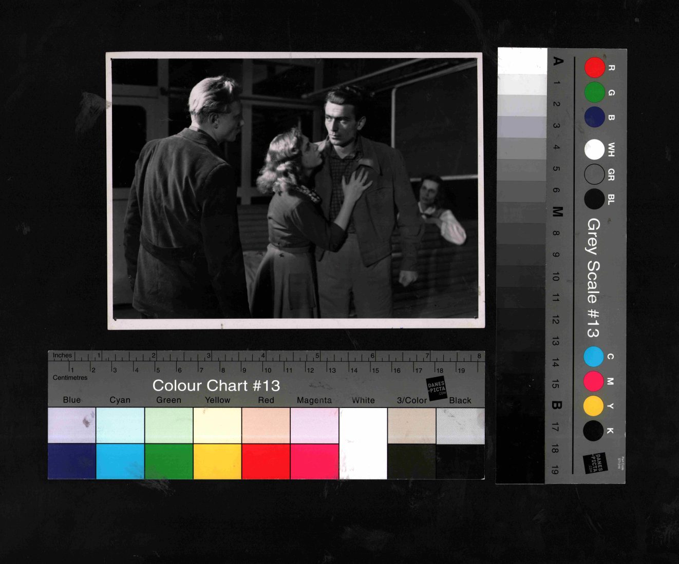Click the 'Inches' label on the ruler
The image size is (679, 564).
coord(62,355)
